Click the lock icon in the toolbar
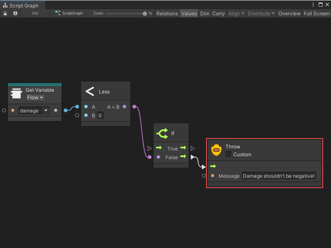Image resolution: width=331 pixels, height=248 pixels. [x=4, y=13]
